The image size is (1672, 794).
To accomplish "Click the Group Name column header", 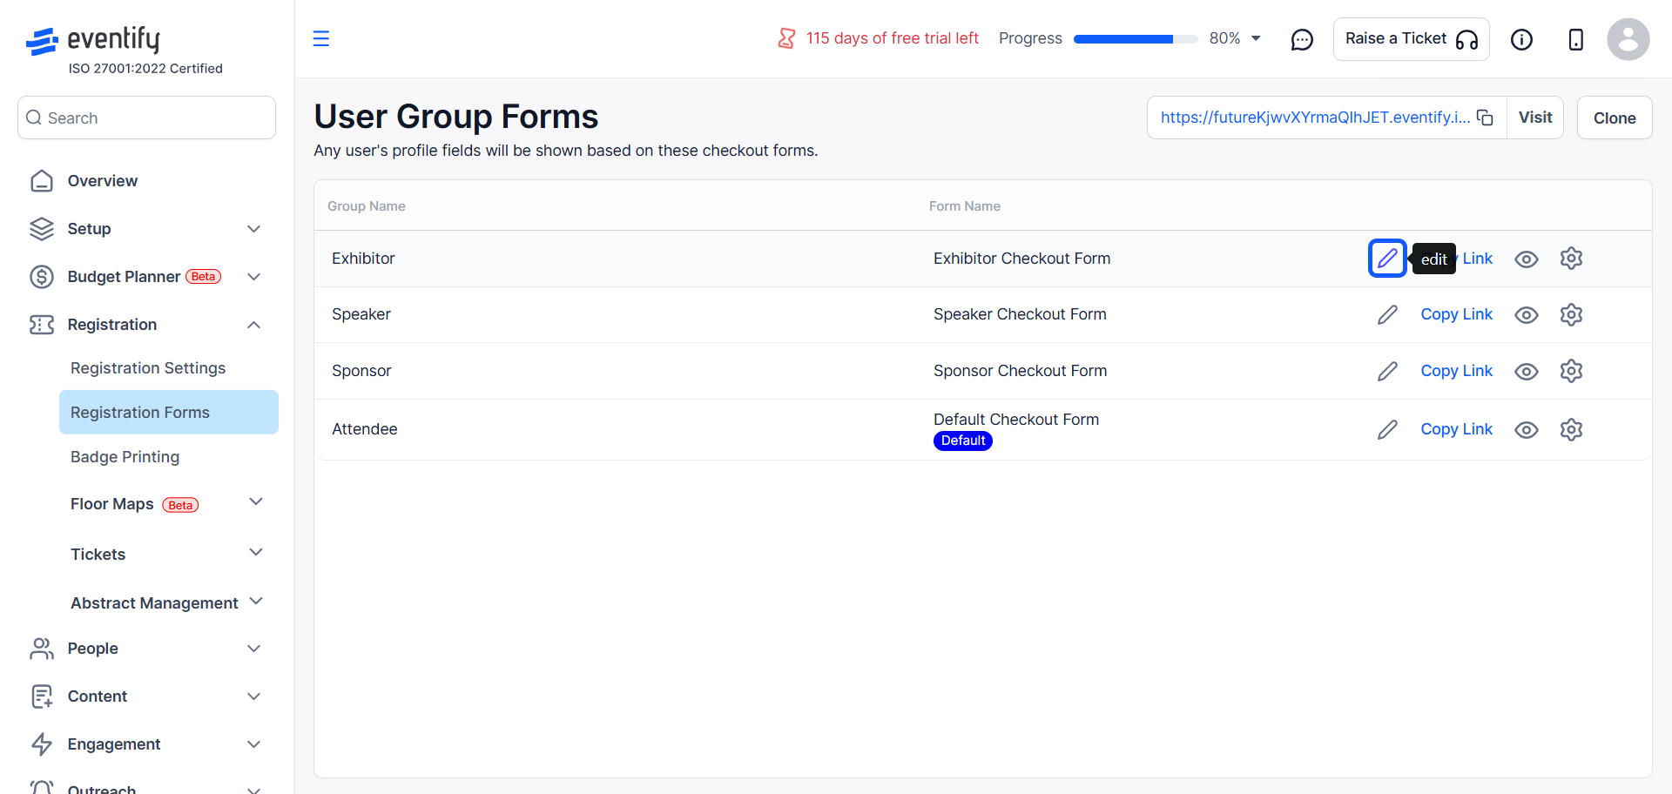I will coord(366,206).
